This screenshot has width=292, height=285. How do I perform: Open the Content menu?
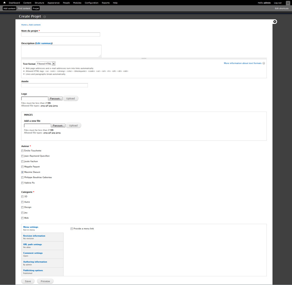click(x=27, y=3)
